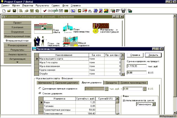This screenshot has width=177, height=118.
Task: Click the New project blank page icon
Action: coord(4,11)
